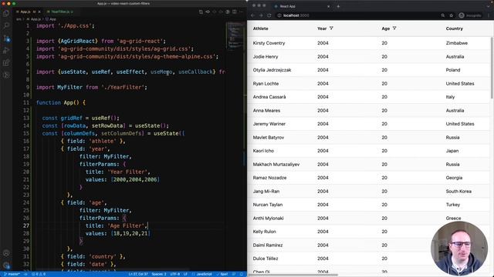Switch to YearFilter.js editor tab
Screen dimensions: 494x277
click(x=60, y=12)
